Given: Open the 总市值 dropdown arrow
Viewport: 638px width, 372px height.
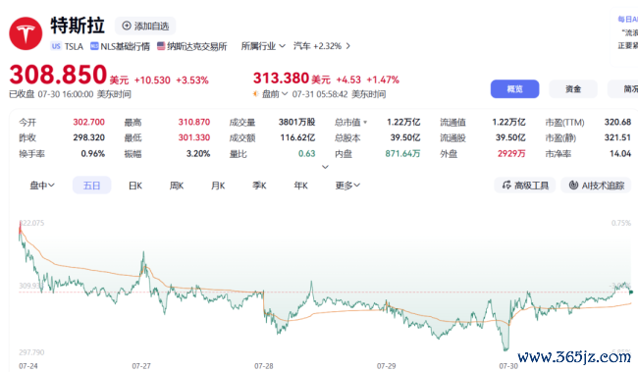Looking at the screenshot, I should click(x=365, y=122).
